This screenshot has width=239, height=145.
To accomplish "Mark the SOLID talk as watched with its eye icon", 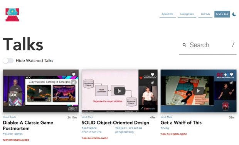I will [x=152, y=83].
